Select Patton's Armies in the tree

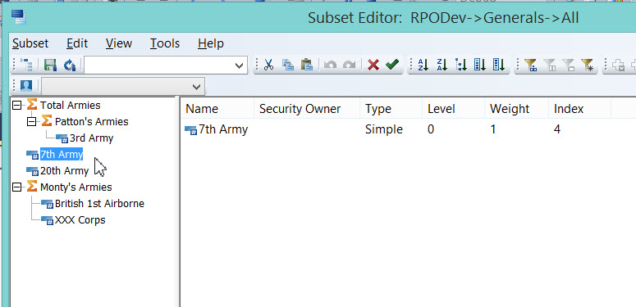[91, 122]
